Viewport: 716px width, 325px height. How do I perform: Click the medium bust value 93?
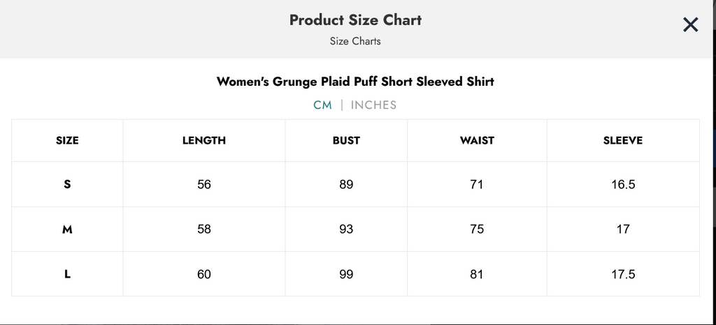[x=346, y=229]
